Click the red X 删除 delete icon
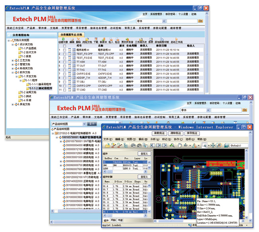Viewport: 259px width, 232px height. pyautogui.click(x=78, y=39)
